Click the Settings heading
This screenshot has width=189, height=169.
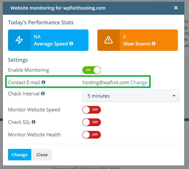click(x=18, y=60)
